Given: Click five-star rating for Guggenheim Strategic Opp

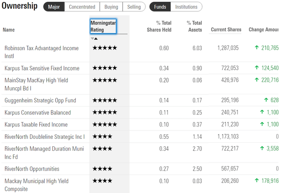Looking at the screenshot, I should pos(105,100).
